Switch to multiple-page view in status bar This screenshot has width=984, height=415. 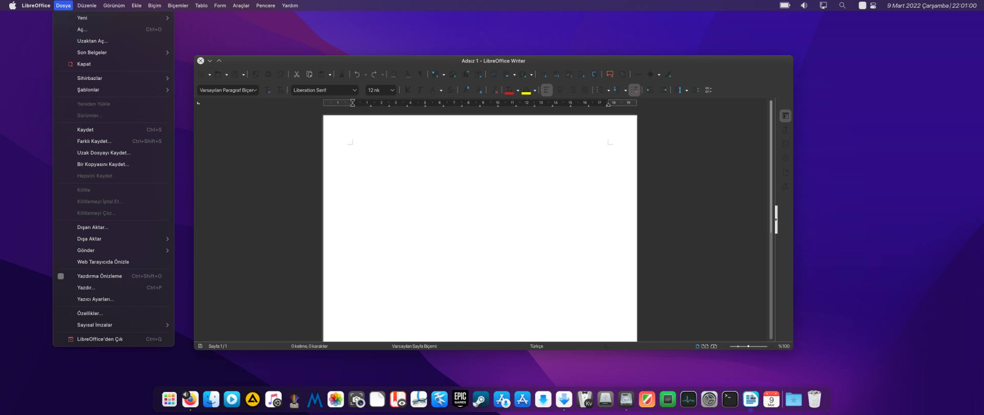pyautogui.click(x=705, y=346)
